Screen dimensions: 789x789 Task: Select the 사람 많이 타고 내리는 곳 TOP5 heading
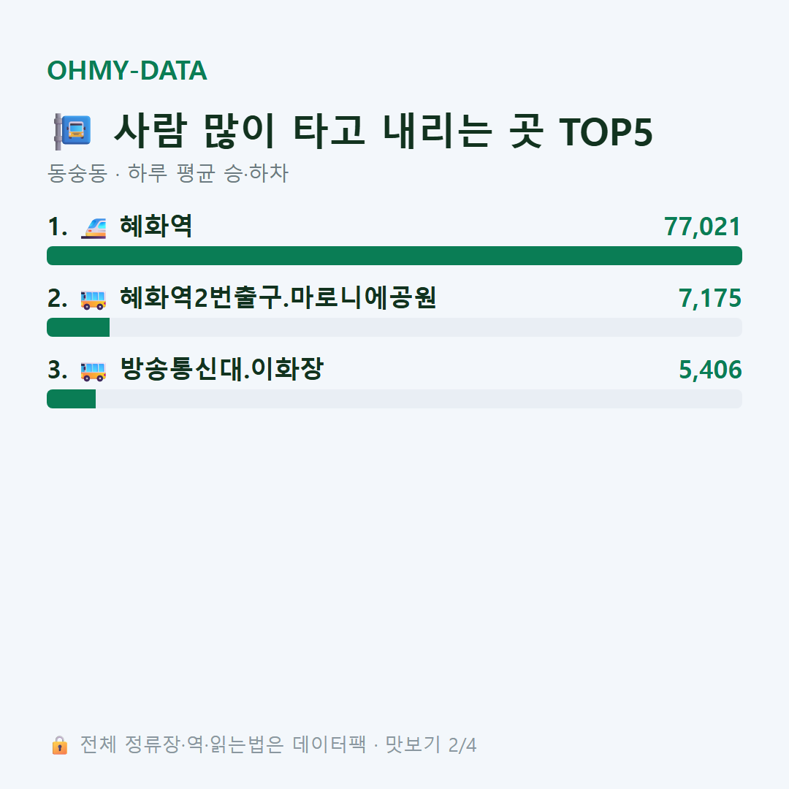383,131
